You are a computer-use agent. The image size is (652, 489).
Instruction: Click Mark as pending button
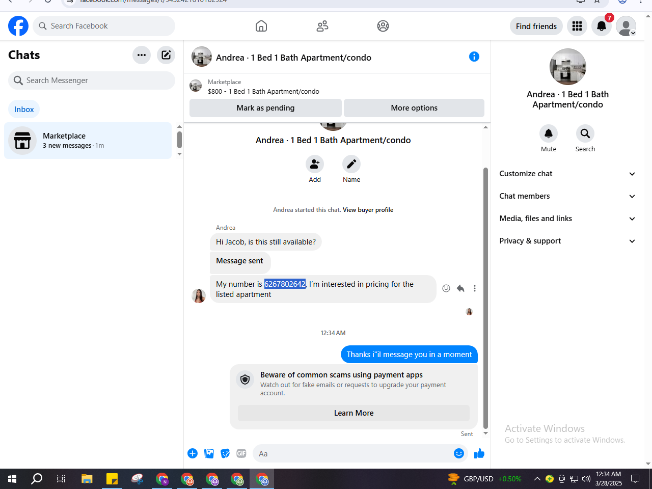(265, 108)
